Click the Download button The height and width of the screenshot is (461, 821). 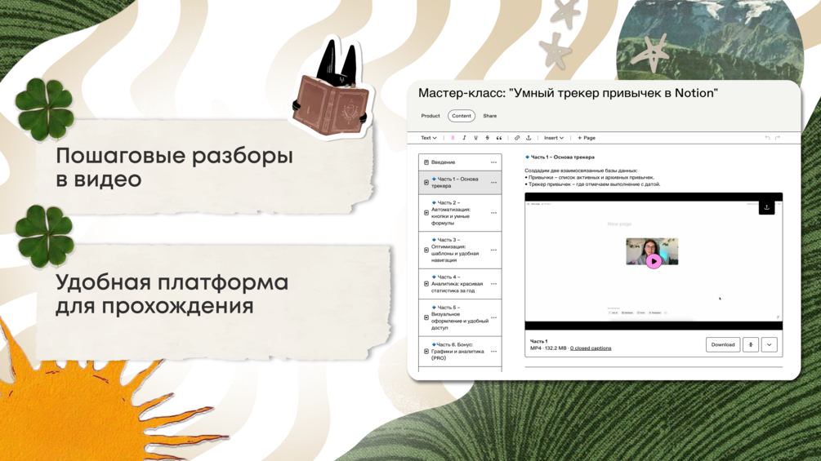723,345
